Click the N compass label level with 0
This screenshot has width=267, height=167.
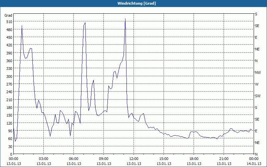click(x=256, y=154)
